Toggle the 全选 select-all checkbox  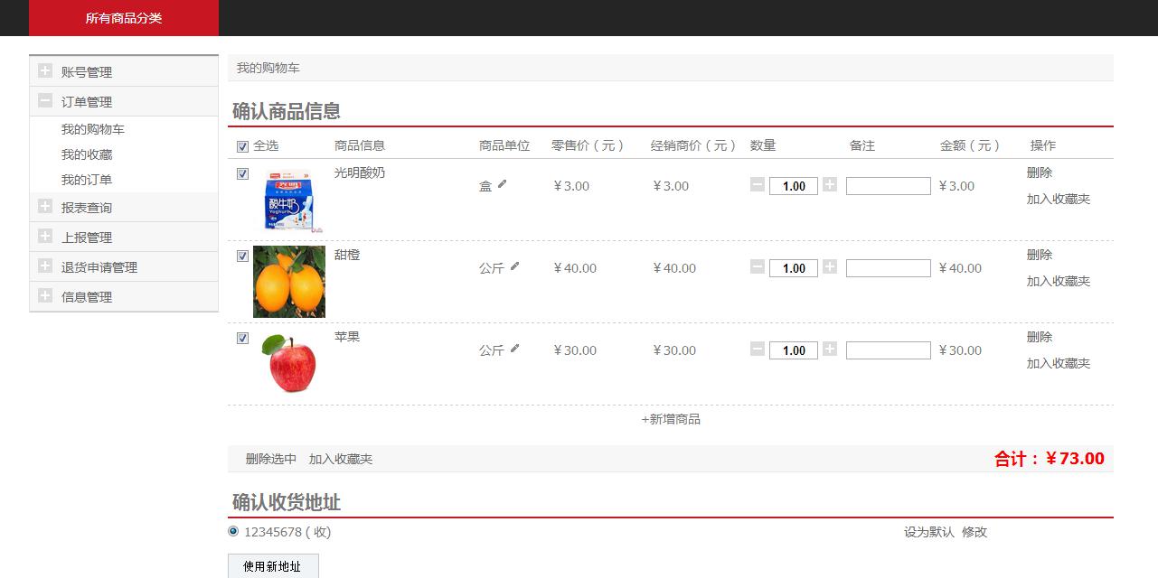pos(242,146)
